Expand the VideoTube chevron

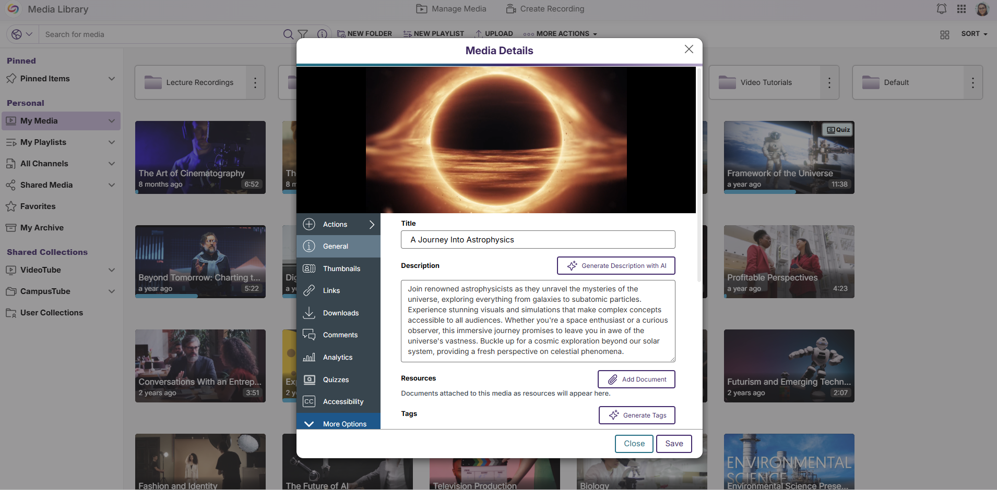tap(112, 270)
